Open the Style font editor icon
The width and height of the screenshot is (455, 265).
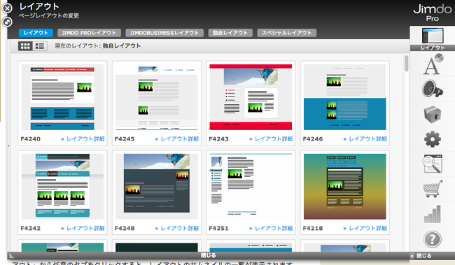tap(433, 64)
